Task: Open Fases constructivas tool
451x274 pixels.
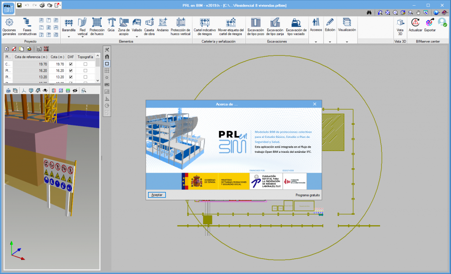Action: pos(27,27)
